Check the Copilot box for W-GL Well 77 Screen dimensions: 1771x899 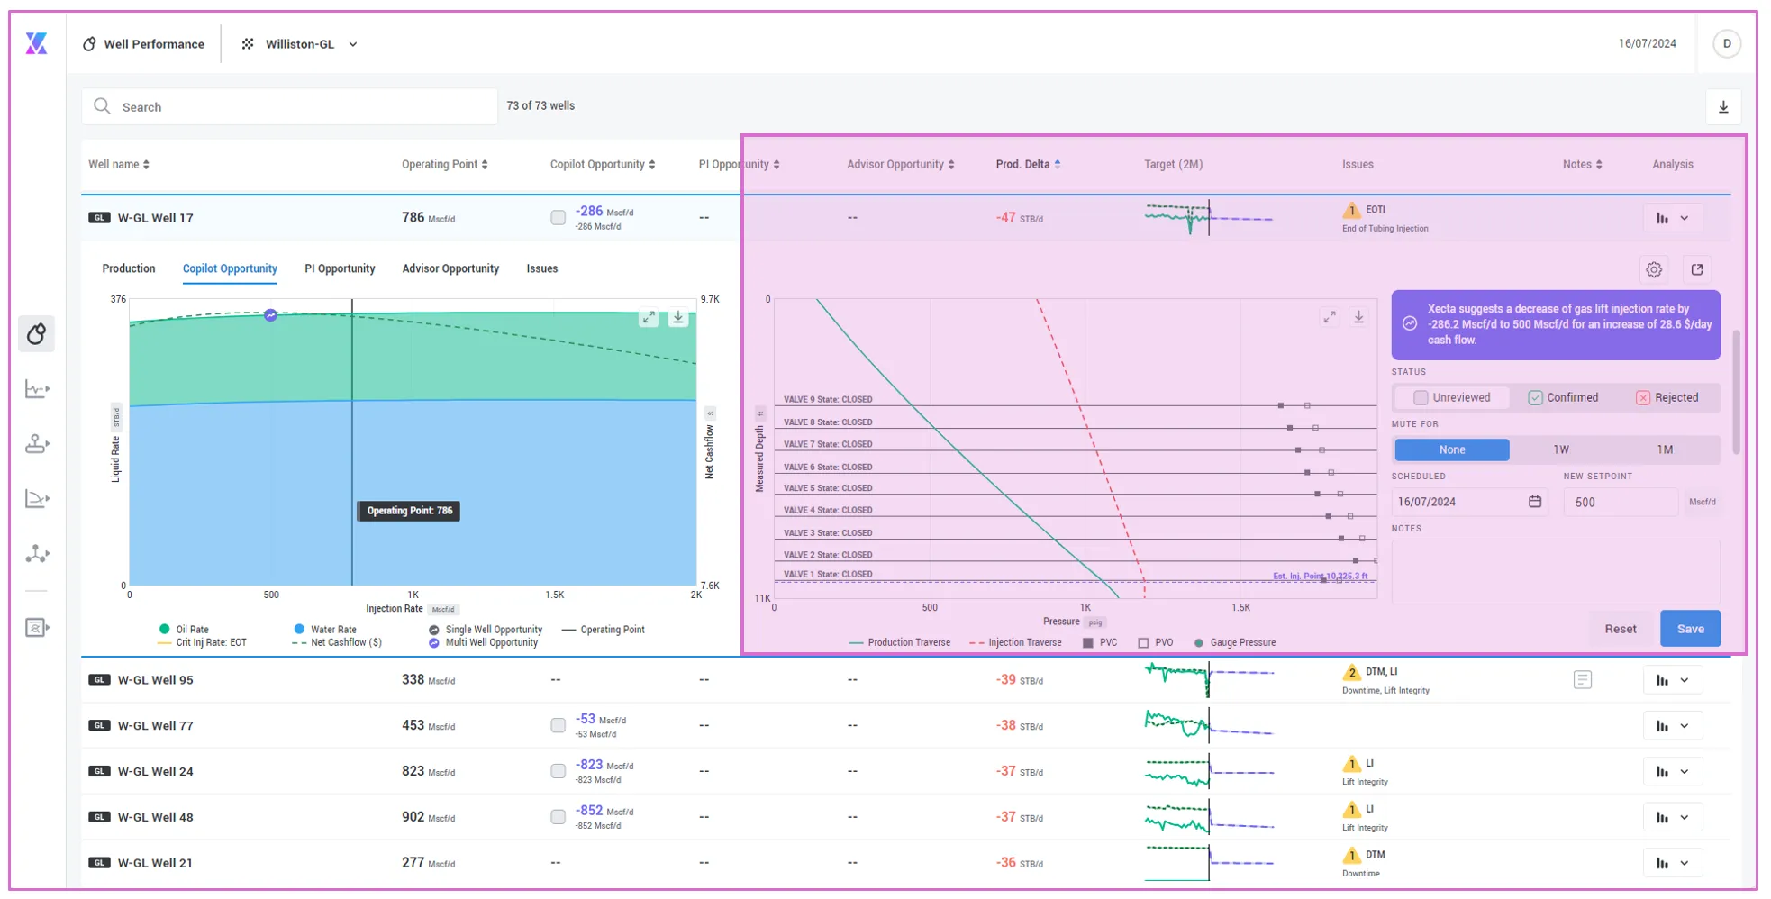tap(559, 726)
